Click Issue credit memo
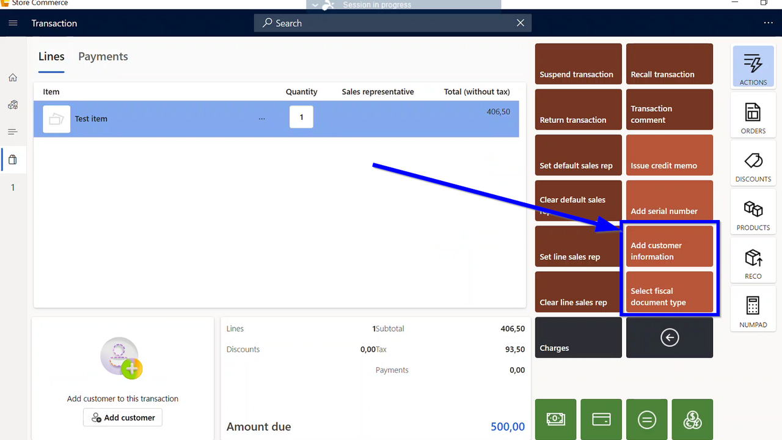 click(x=670, y=155)
